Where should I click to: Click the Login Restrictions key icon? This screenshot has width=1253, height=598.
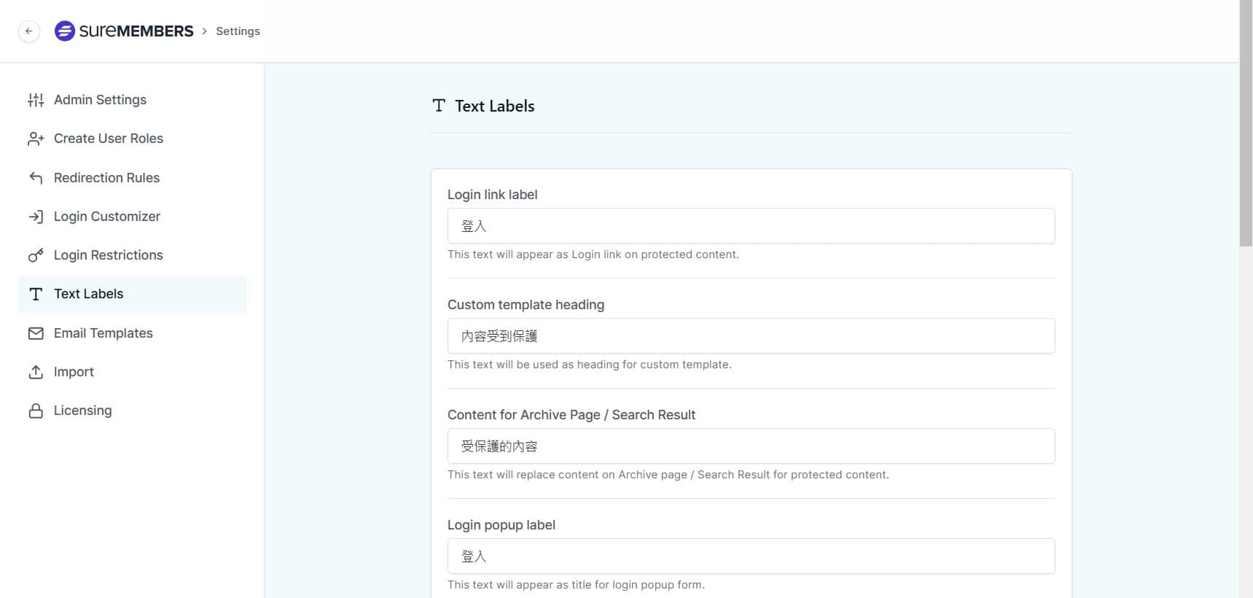pyautogui.click(x=36, y=255)
